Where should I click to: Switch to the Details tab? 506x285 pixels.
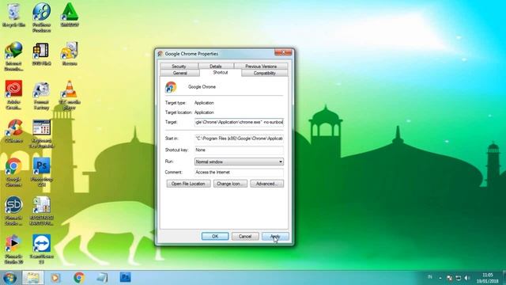(x=216, y=66)
